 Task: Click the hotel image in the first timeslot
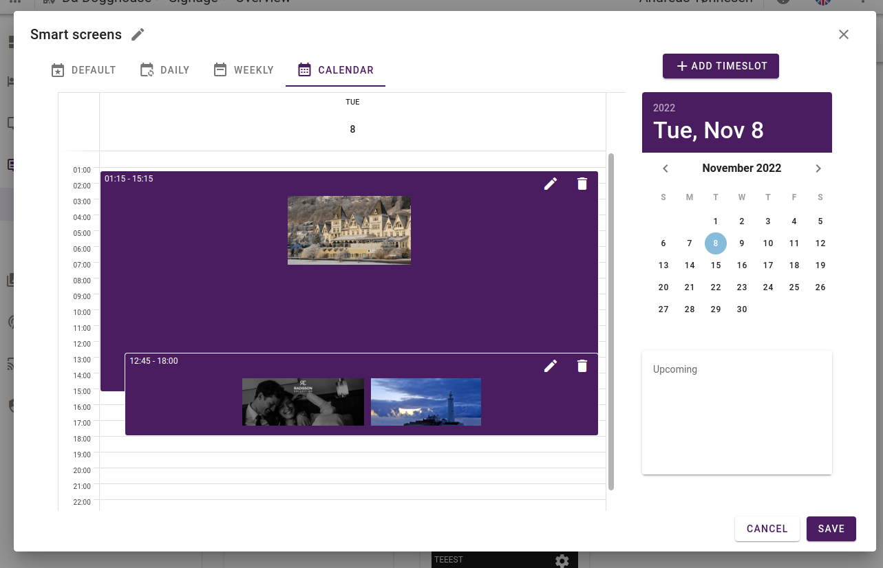349,230
